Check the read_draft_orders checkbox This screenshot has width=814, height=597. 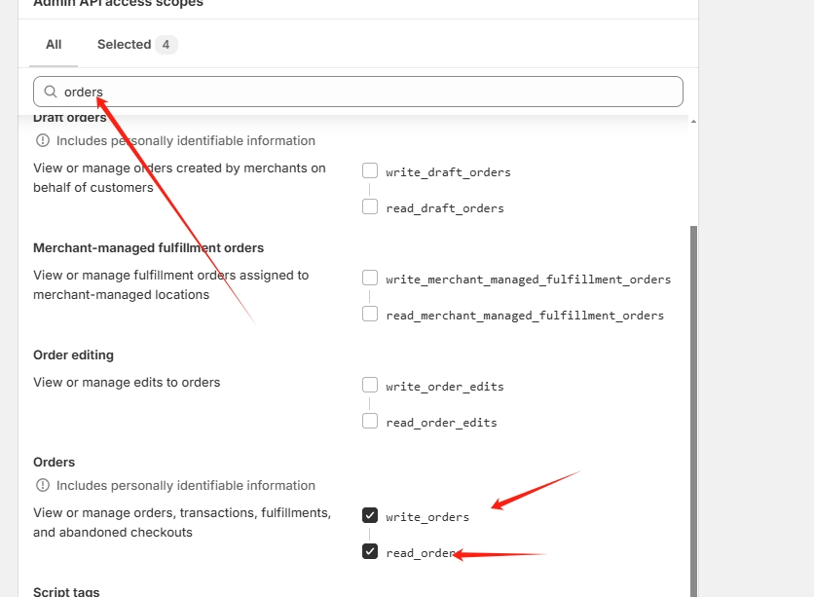[370, 206]
